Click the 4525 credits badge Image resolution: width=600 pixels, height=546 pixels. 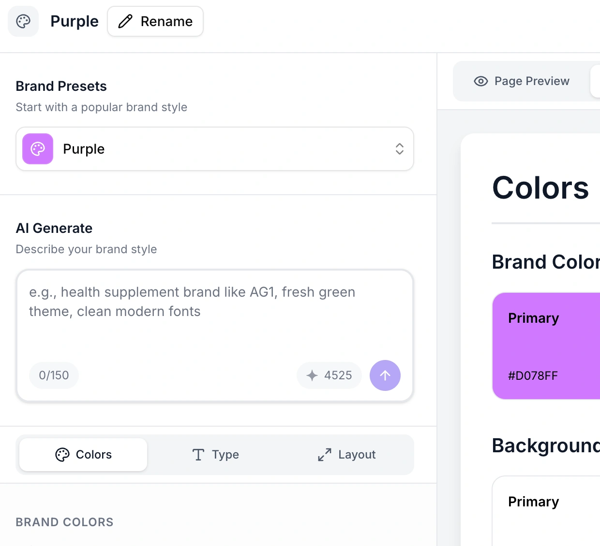point(330,375)
